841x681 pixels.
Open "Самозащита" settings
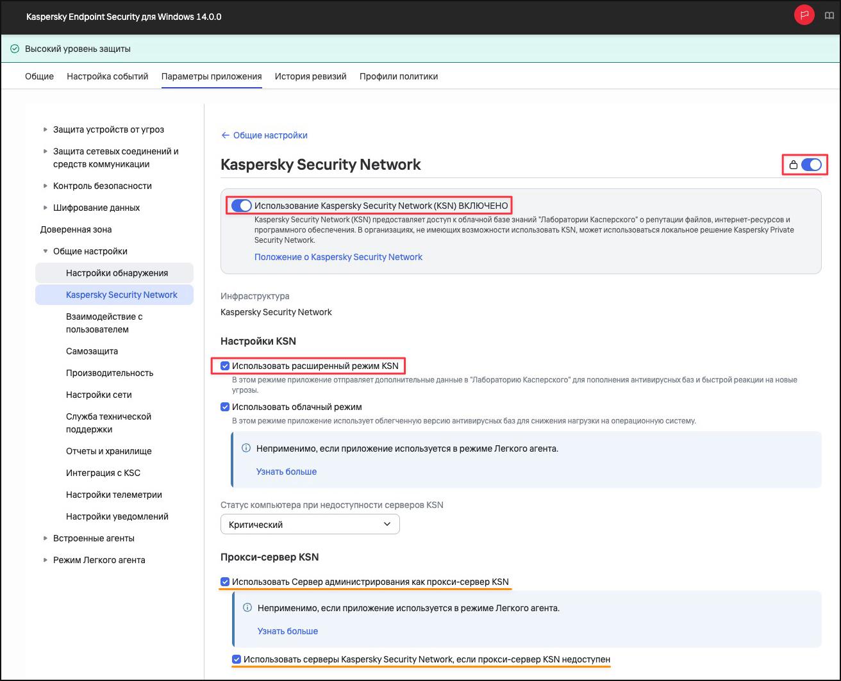[92, 351]
